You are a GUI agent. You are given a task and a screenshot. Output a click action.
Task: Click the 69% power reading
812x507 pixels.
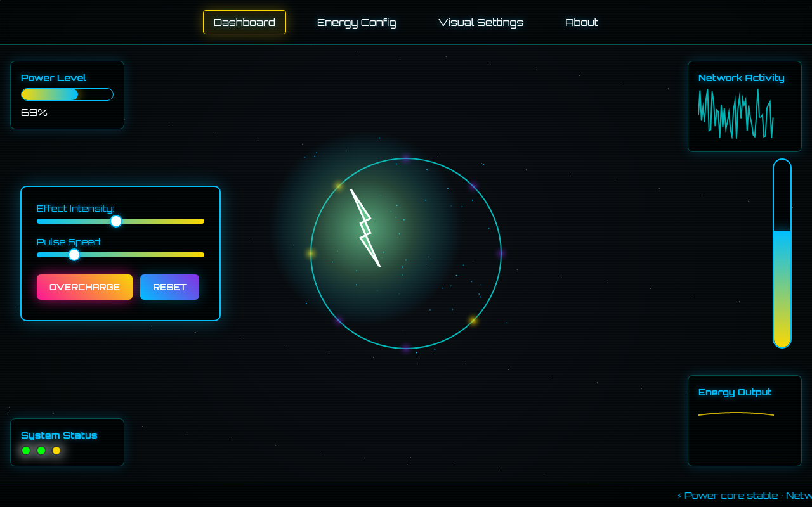click(34, 113)
